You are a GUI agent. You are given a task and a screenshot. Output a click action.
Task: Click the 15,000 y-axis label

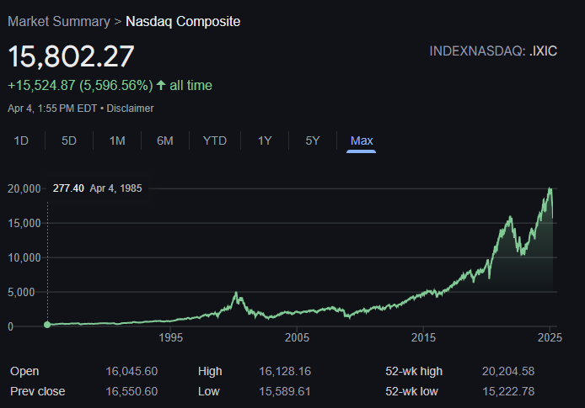click(24, 224)
